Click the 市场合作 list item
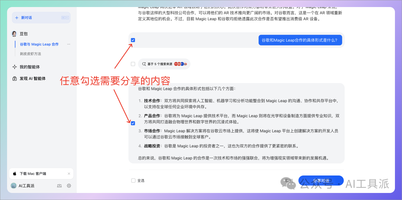 tap(238, 134)
